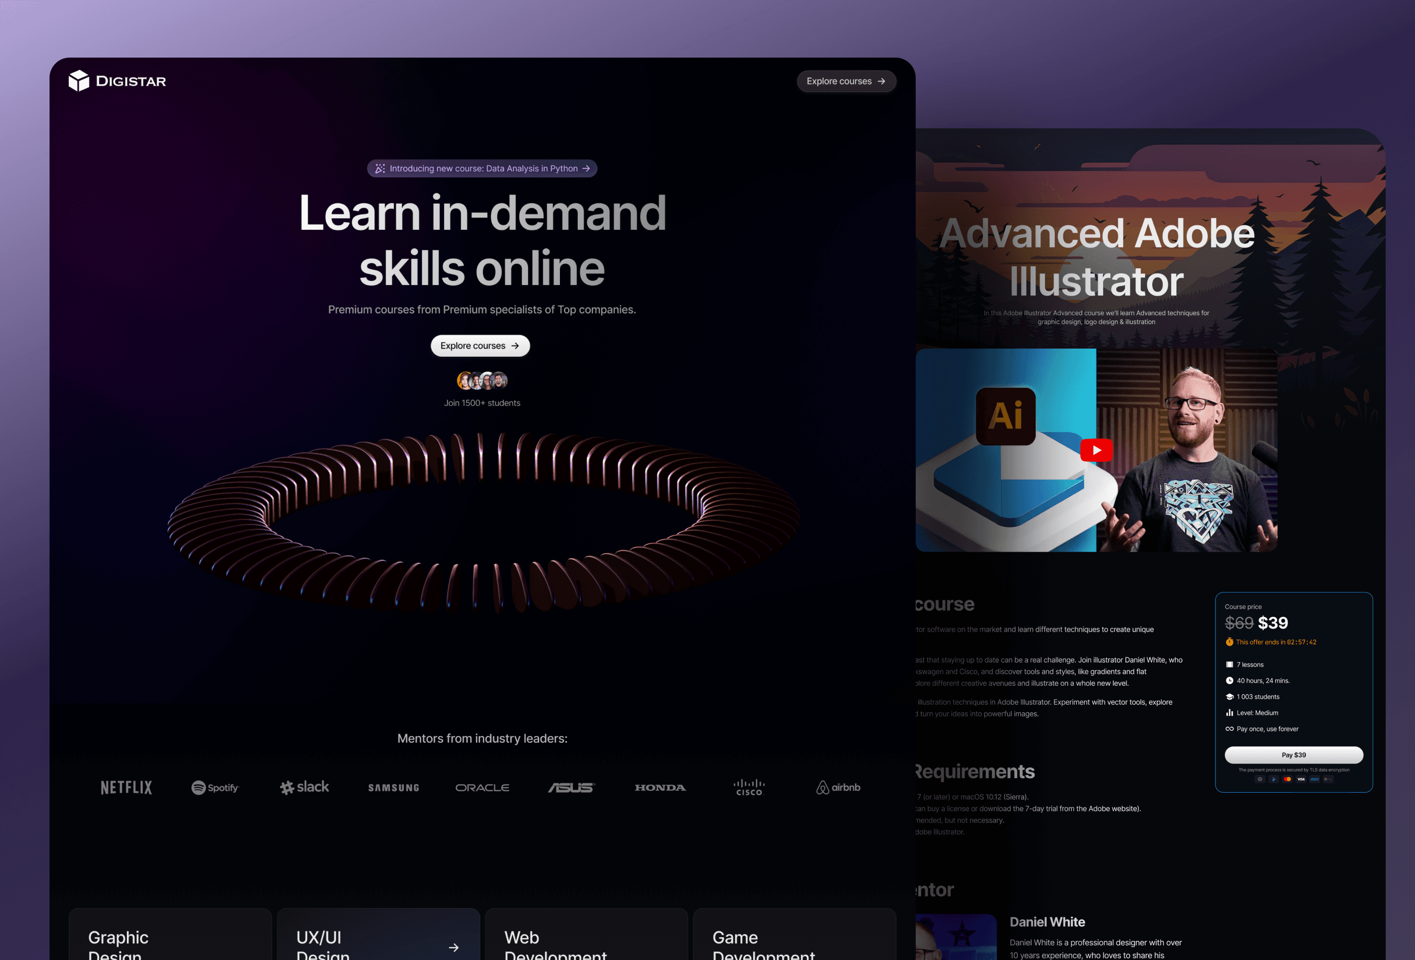Open the Web Development category card
The image size is (1415, 960).
tap(586, 934)
